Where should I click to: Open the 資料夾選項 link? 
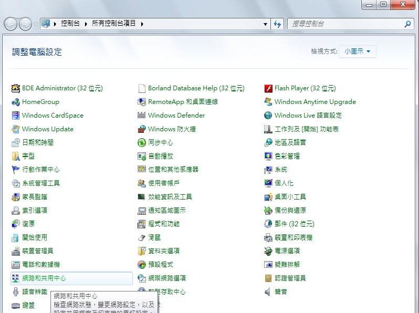[164, 251]
